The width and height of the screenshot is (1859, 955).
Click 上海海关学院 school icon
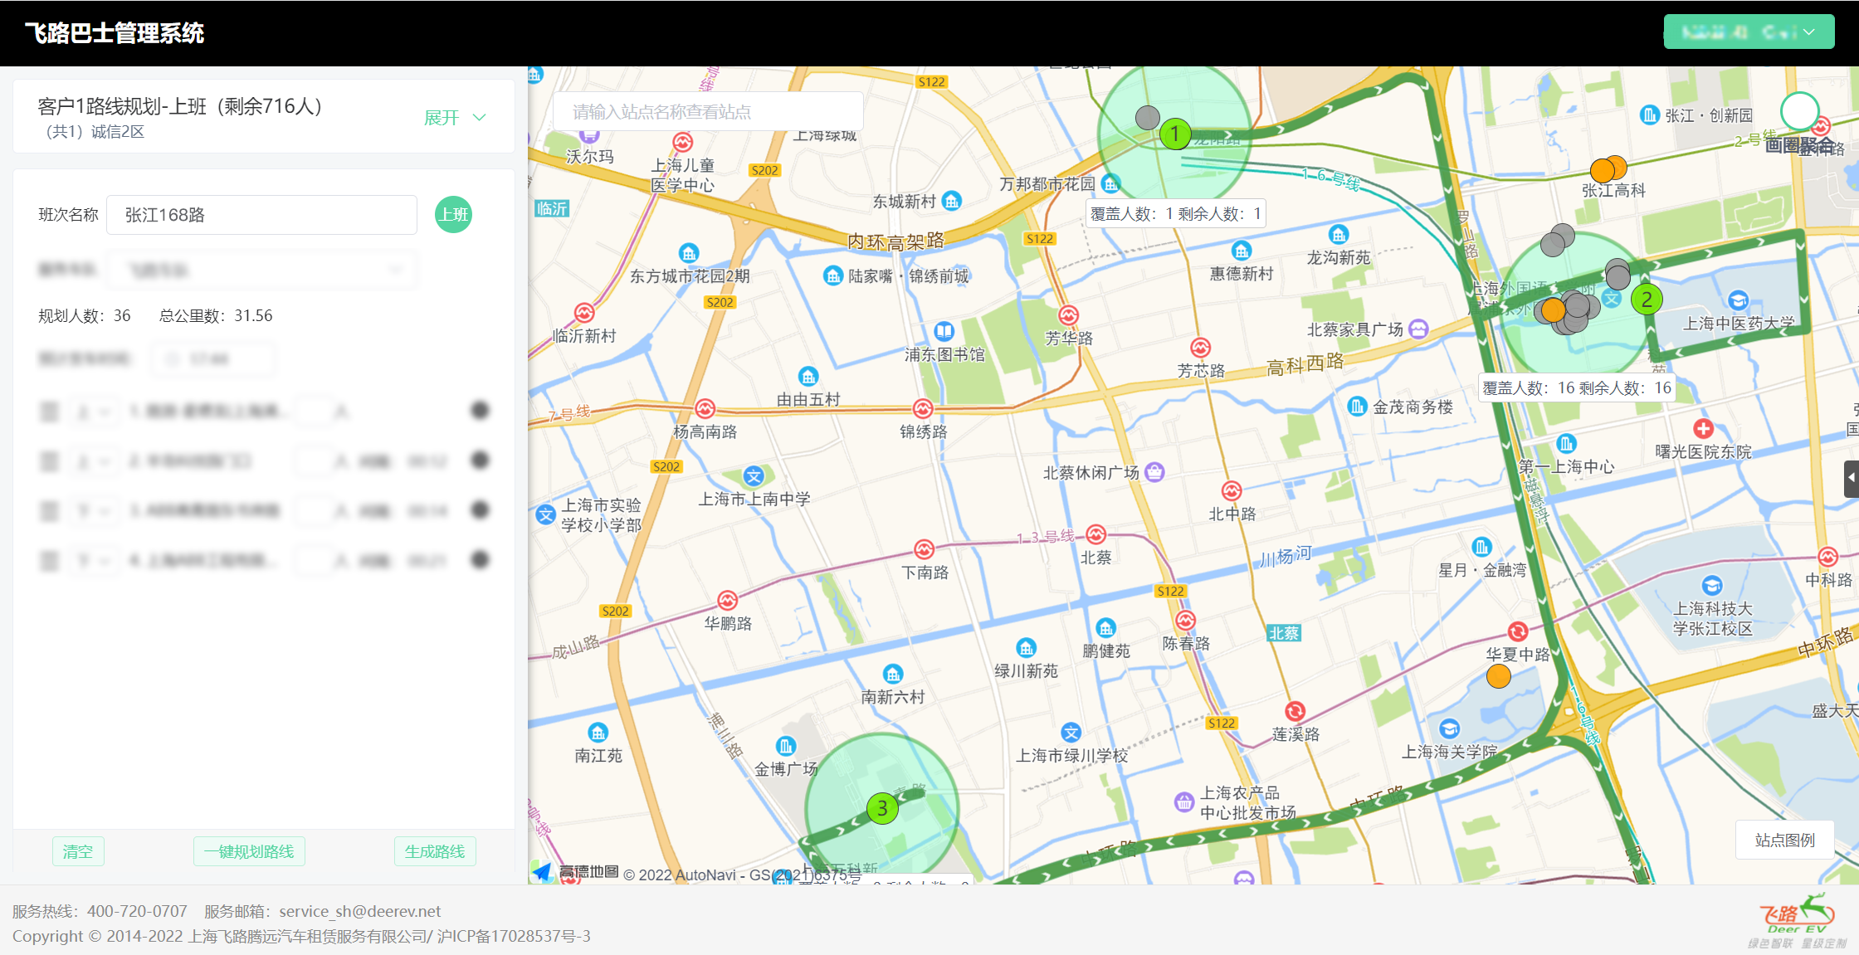click(1450, 728)
